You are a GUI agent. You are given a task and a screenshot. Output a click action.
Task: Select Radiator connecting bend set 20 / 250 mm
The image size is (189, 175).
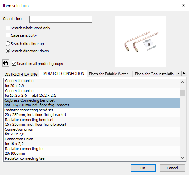[x=92, y=113]
